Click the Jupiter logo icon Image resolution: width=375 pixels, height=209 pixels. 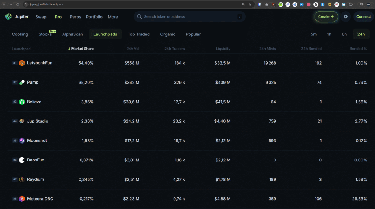point(8,16)
